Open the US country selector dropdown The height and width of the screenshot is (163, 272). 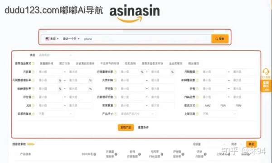(x=52, y=39)
